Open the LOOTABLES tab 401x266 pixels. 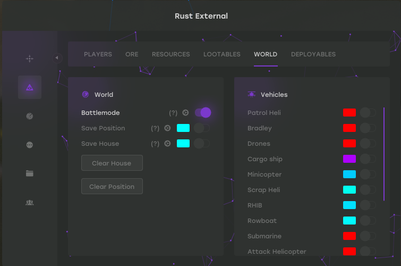coord(221,54)
